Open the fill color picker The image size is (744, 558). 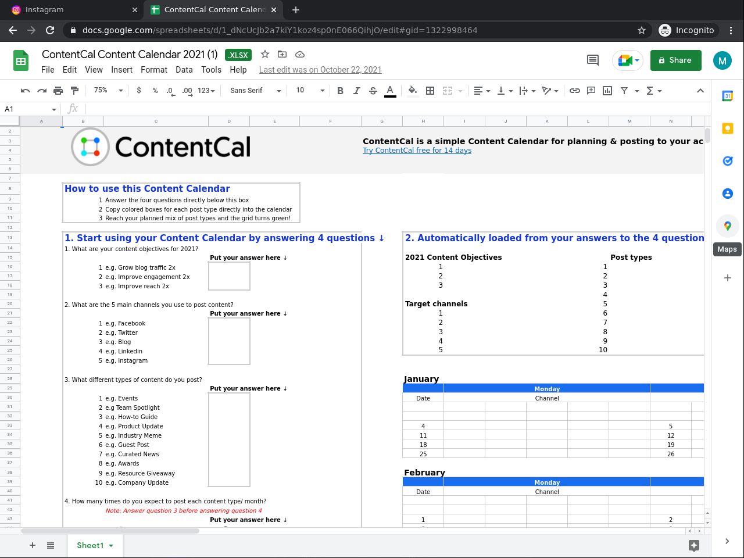click(x=413, y=91)
